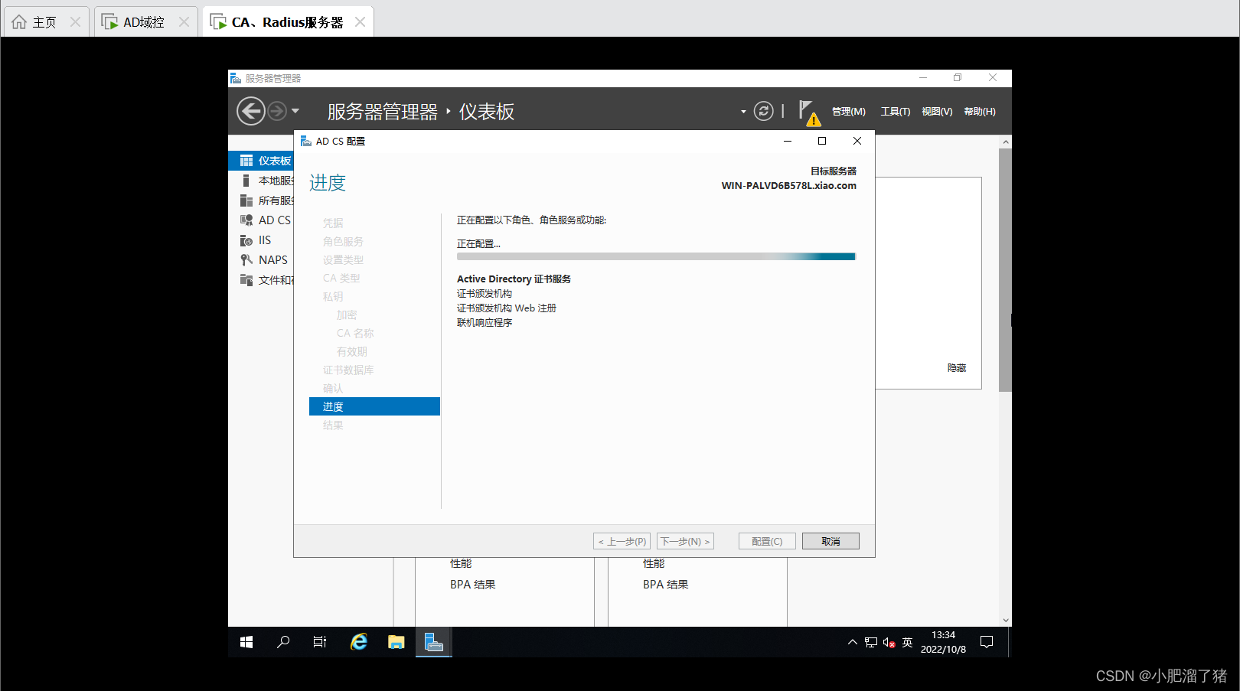The image size is (1240, 691).
Task: Click the scrollbar down arrow
Action: pyautogui.click(x=1006, y=620)
